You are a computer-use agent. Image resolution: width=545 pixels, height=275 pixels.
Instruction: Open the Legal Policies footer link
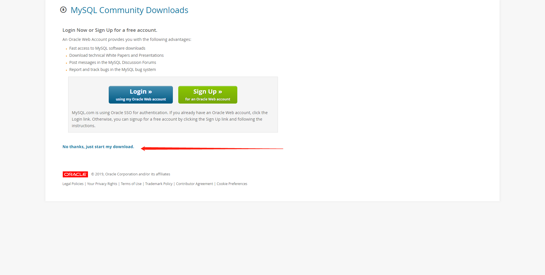73,184
